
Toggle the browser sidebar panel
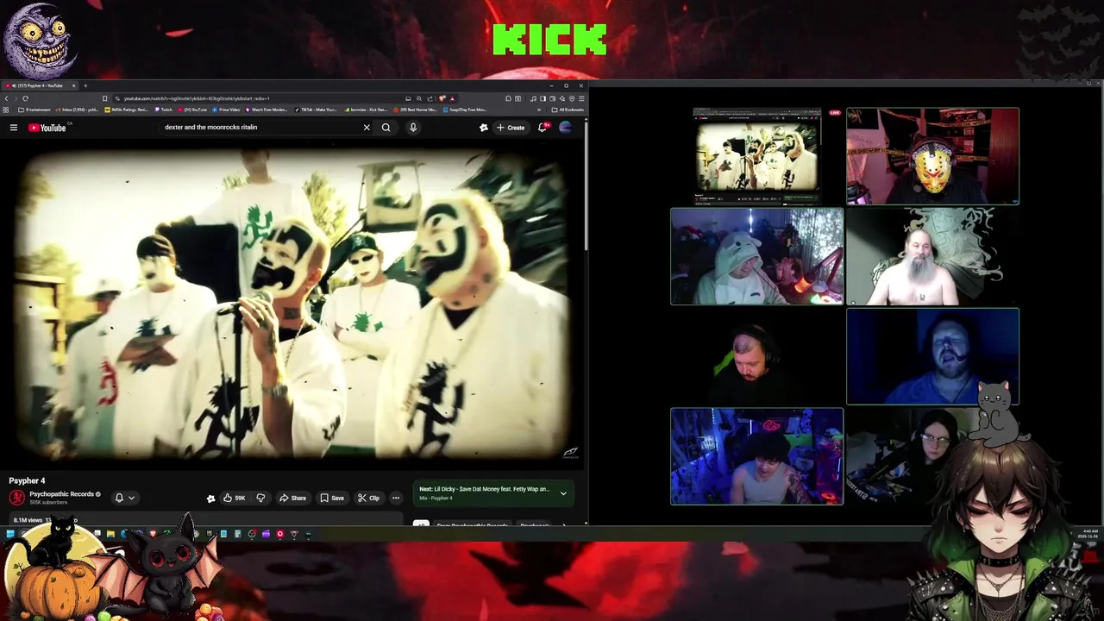(543, 98)
